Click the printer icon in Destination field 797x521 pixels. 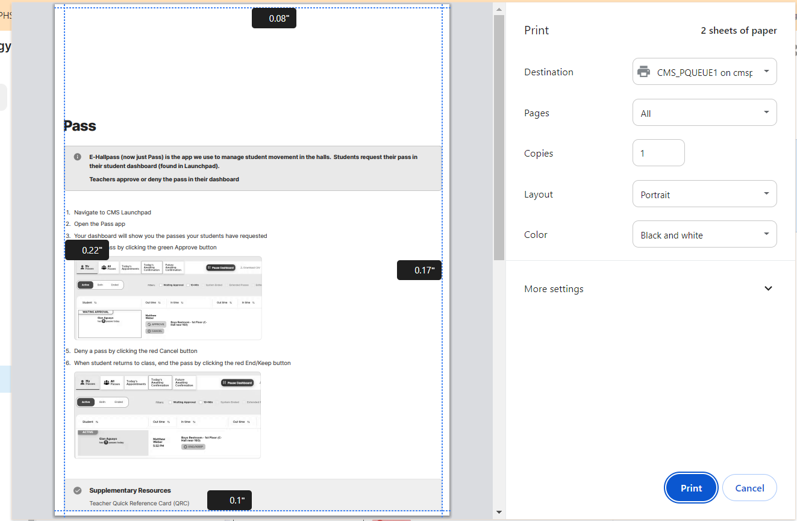pos(643,72)
